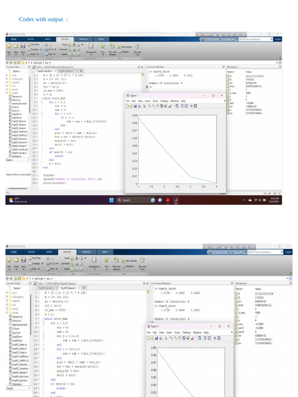Click the New Figure icon in lower Figure 1
The height and width of the screenshot is (397, 298).
148,338
